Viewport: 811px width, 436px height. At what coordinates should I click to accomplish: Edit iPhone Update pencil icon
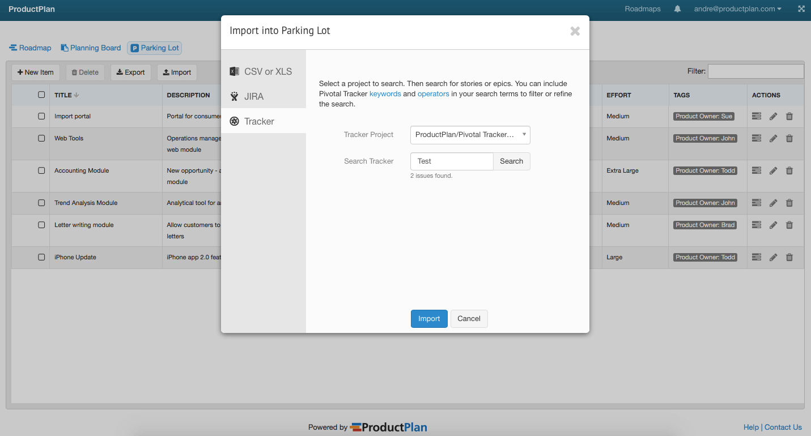773,257
